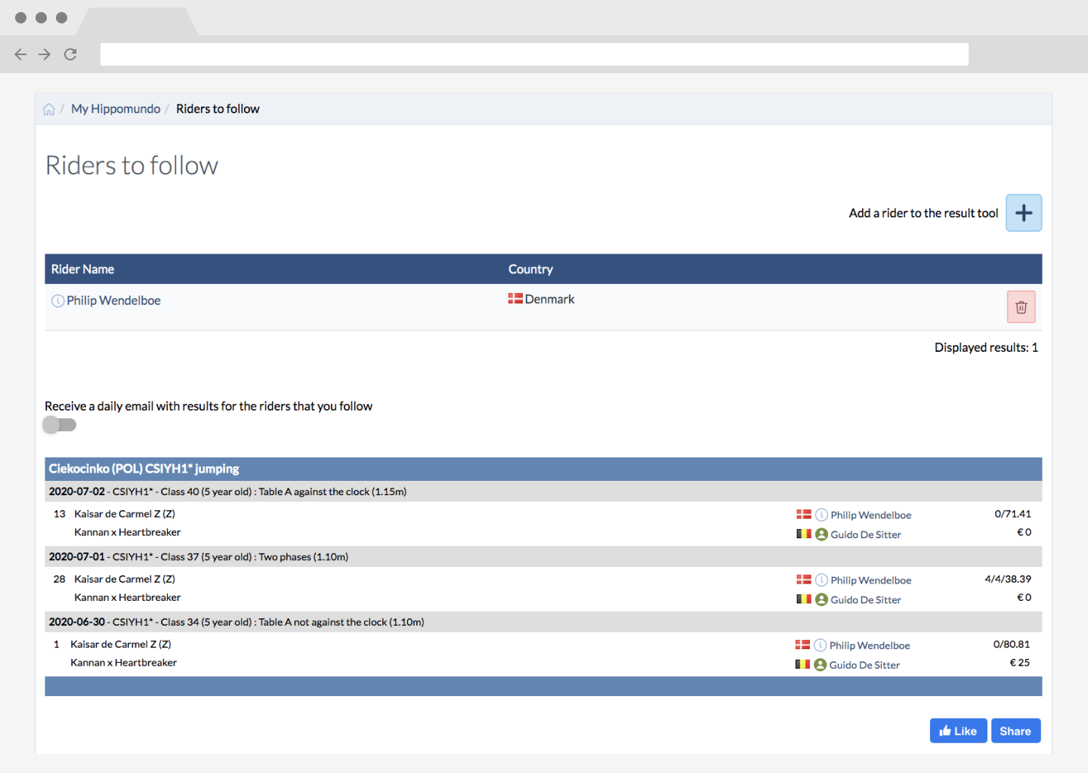Click the browser address bar
The image size is (1088, 773).
(x=534, y=54)
